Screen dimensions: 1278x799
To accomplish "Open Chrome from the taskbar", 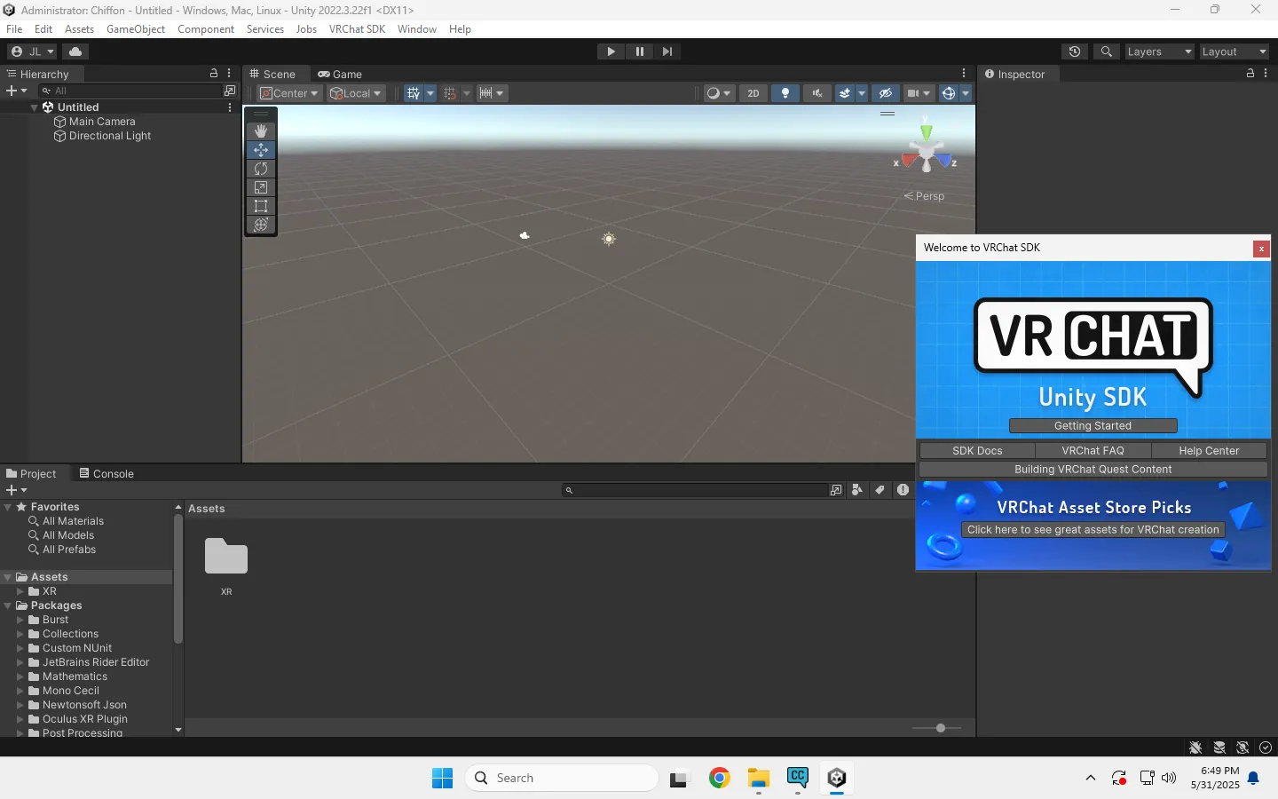I will point(720,779).
